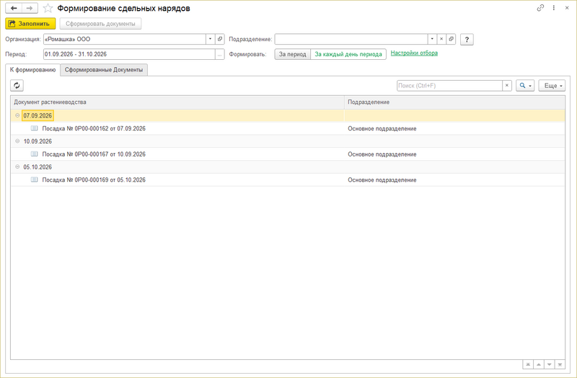The image size is (577, 378).
Task: Go back with the left arrow button
Action: (14, 8)
